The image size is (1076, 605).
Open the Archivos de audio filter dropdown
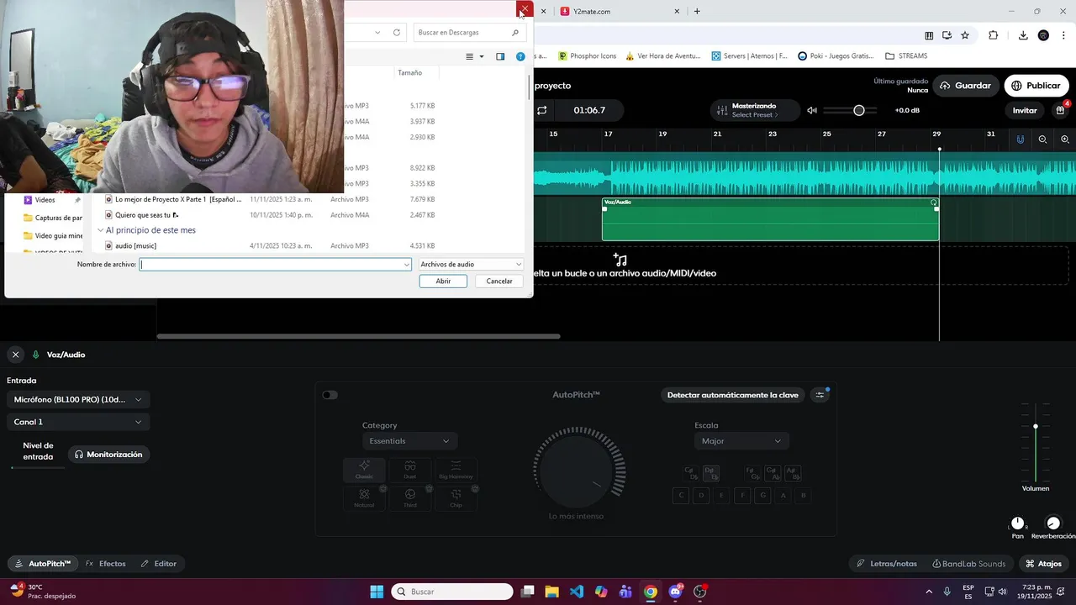point(471,265)
